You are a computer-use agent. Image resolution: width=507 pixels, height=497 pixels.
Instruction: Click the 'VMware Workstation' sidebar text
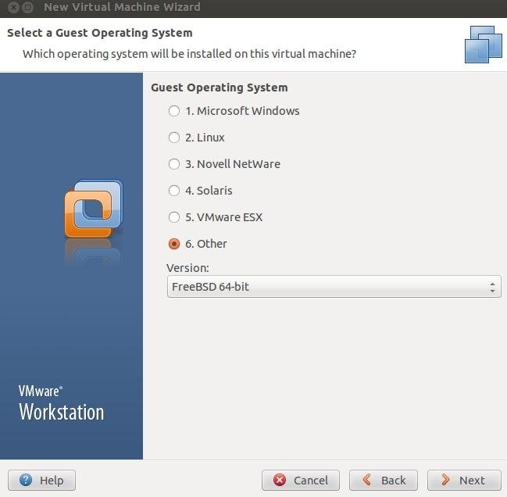pyautogui.click(x=62, y=403)
